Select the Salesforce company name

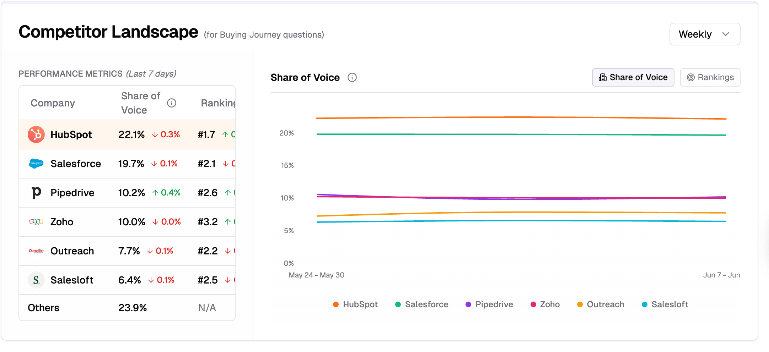(x=76, y=164)
